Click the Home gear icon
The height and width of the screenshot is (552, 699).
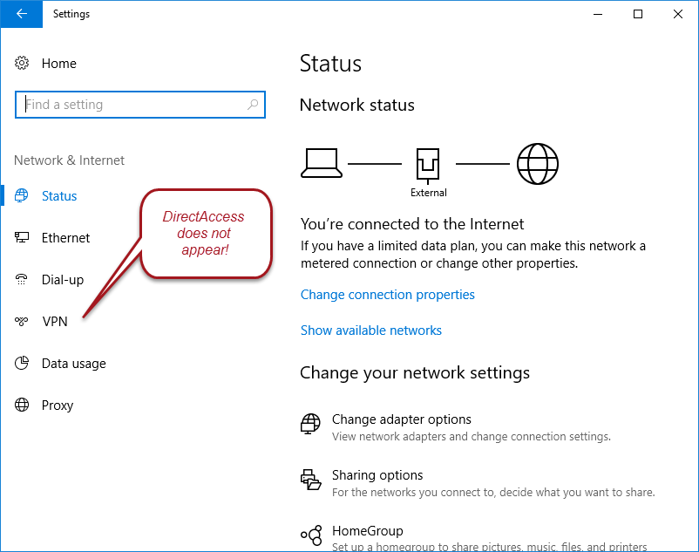click(x=21, y=63)
